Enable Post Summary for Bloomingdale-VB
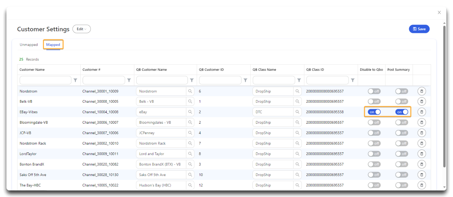This screenshot has width=453, height=197. (x=402, y=122)
